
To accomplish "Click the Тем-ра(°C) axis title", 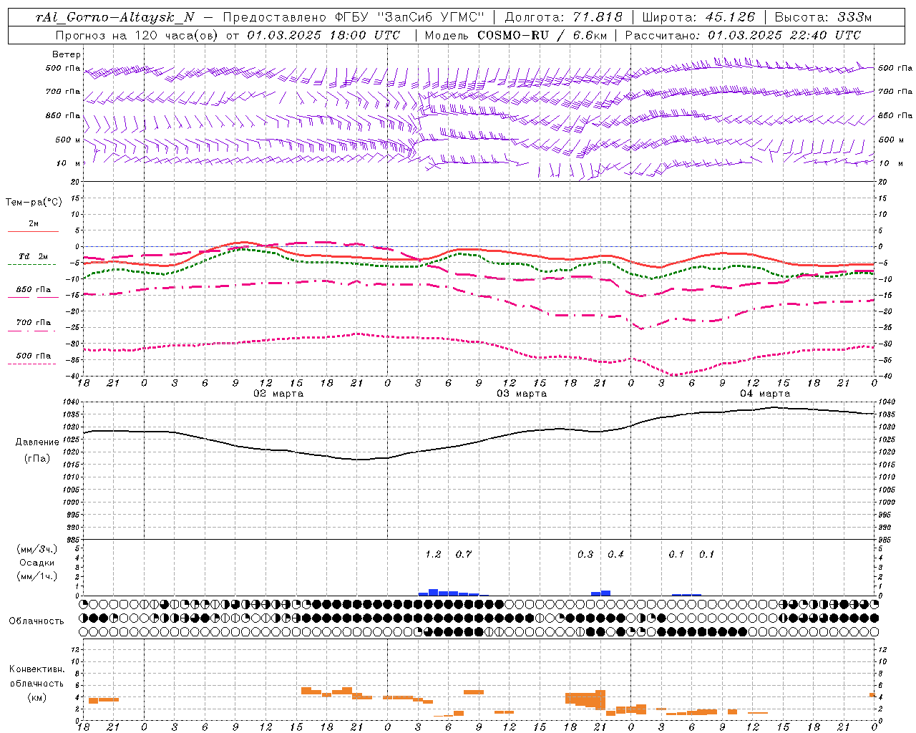I will 34,203.
